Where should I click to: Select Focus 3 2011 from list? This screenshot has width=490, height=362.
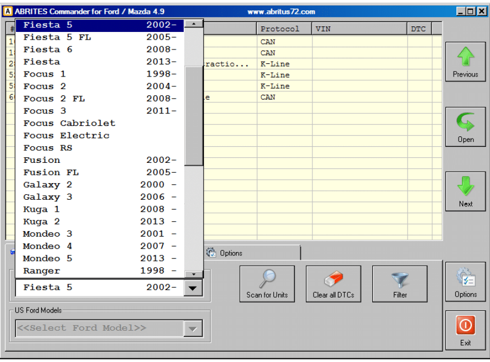[x=100, y=111]
